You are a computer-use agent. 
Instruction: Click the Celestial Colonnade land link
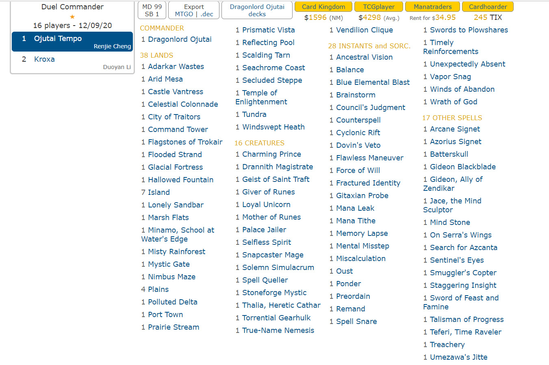coord(183,104)
